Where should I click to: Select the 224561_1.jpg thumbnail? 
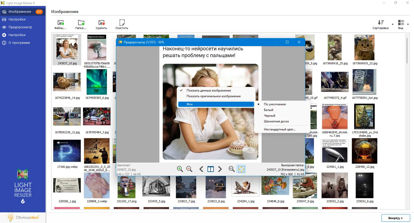(x=335, y=151)
